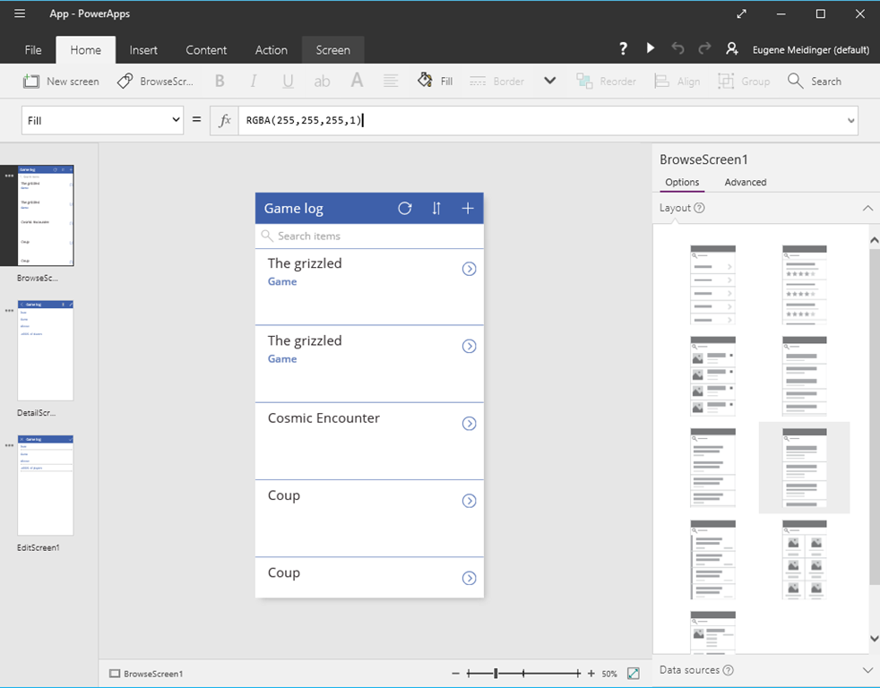The width and height of the screenshot is (880, 688).
Task: Open Cosmic Encounter details arrow
Action: pyautogui.click(x=470, y=423)
